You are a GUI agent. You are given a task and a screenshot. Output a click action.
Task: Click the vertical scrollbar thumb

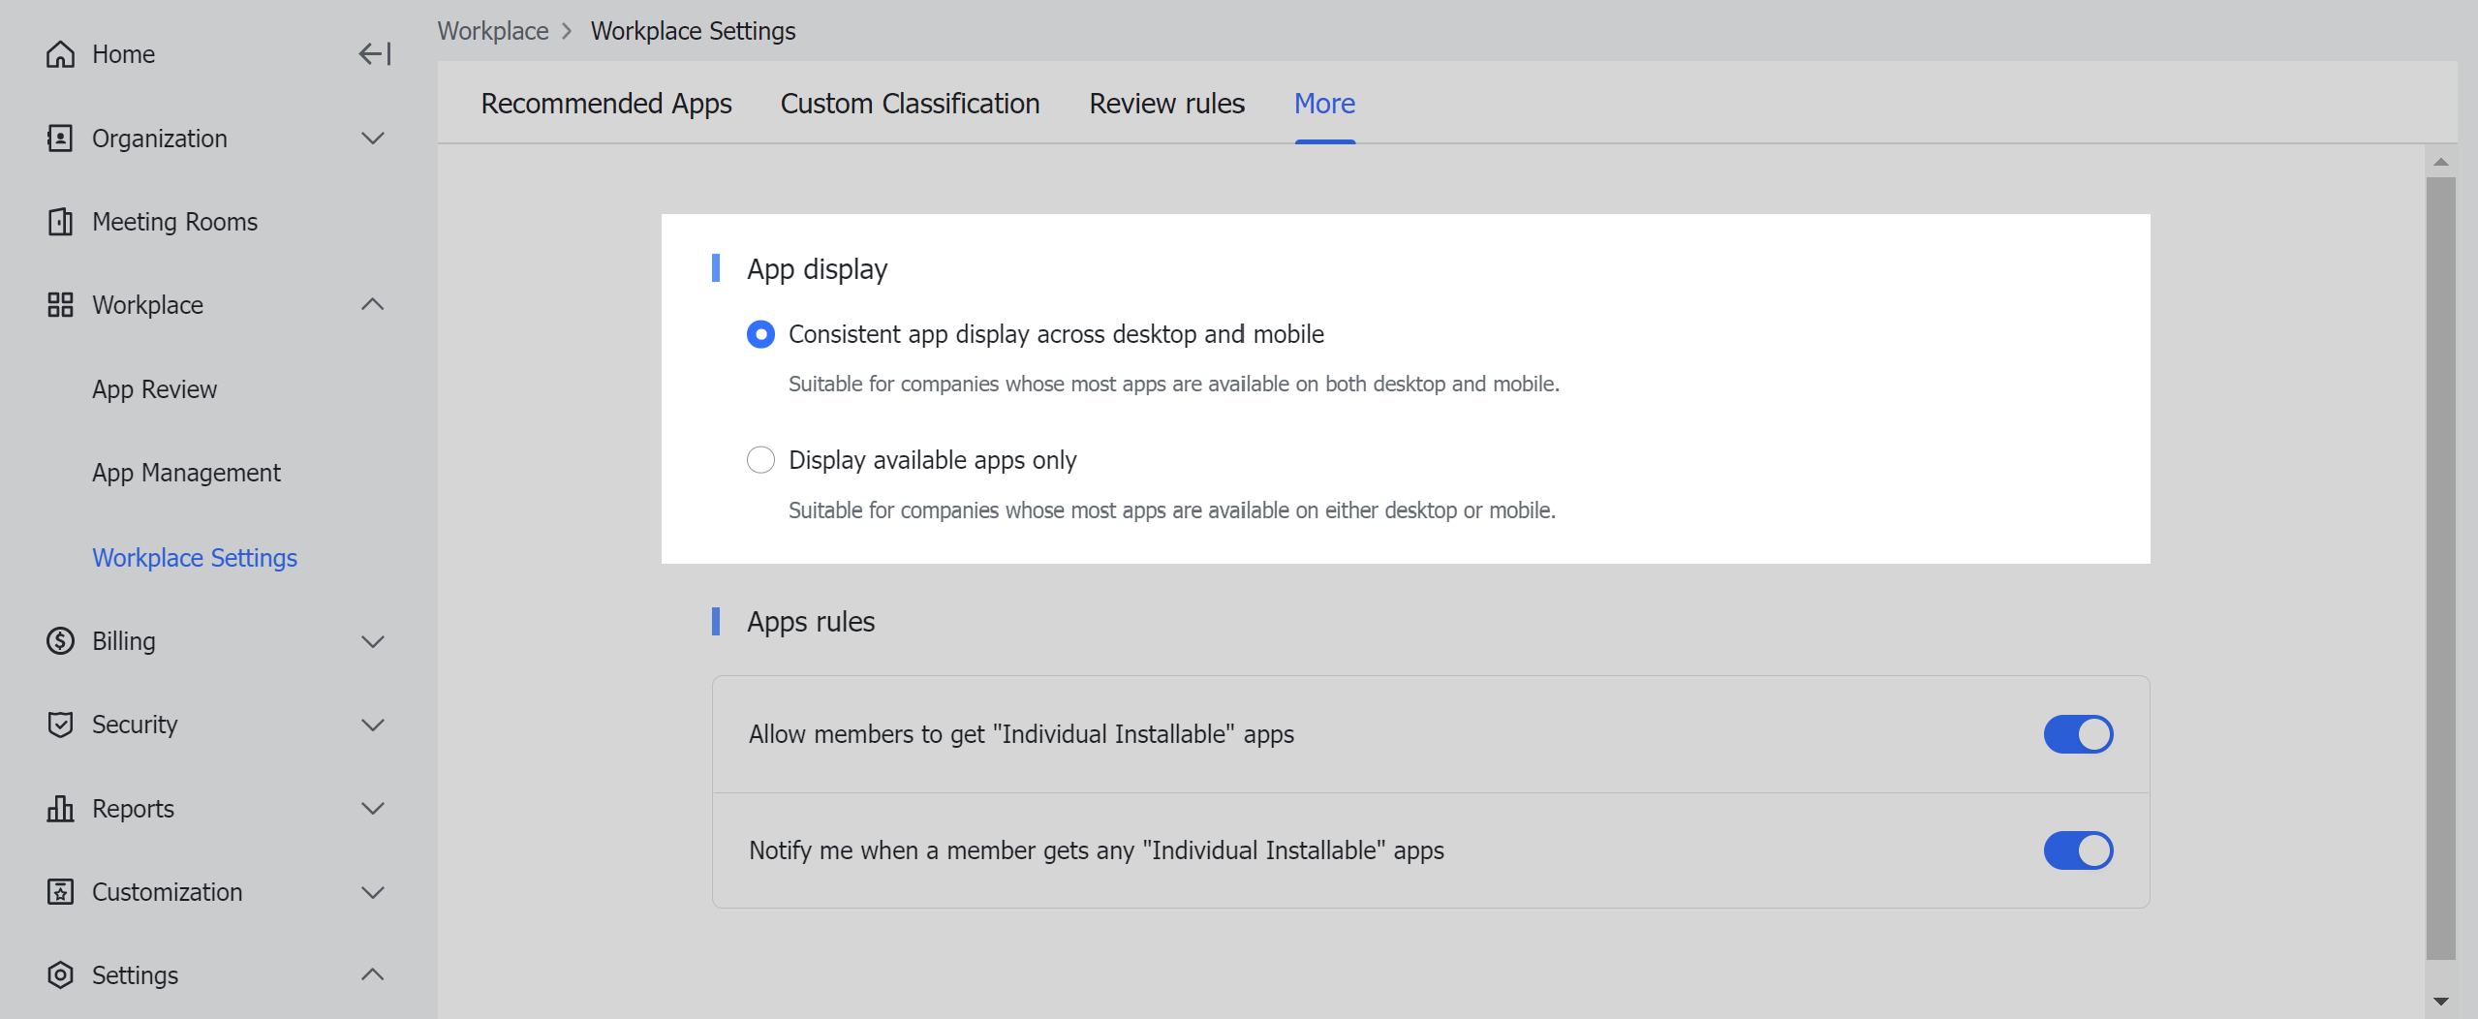pos(2440,568)
